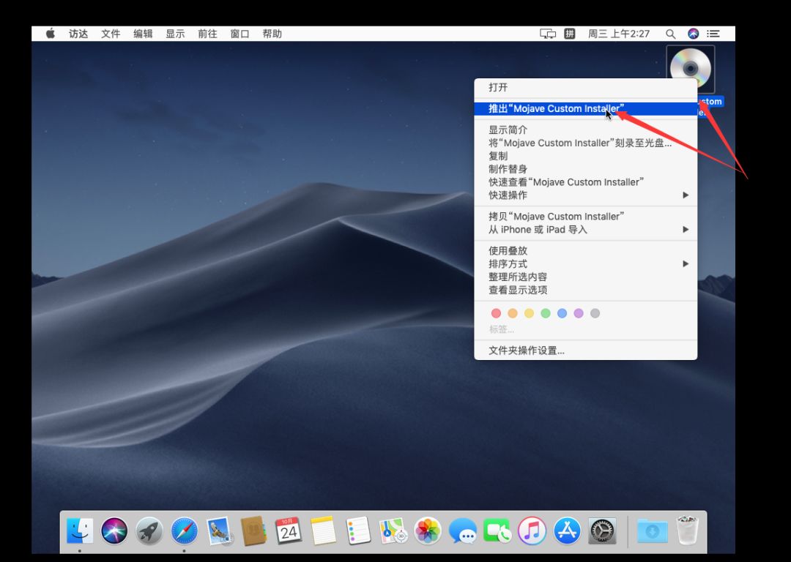Expand 排序方式 submenu
791x562 pixels.
pyautogui.click(x=586, y=263)
